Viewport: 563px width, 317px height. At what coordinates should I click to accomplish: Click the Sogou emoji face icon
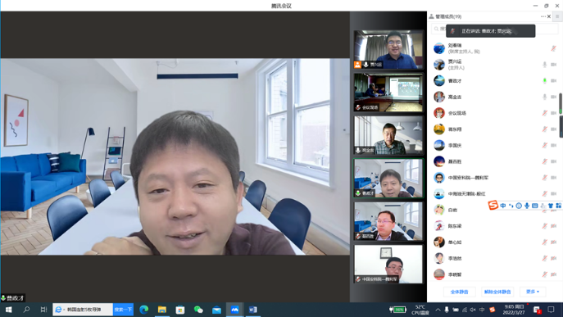(x=519, y=206)
